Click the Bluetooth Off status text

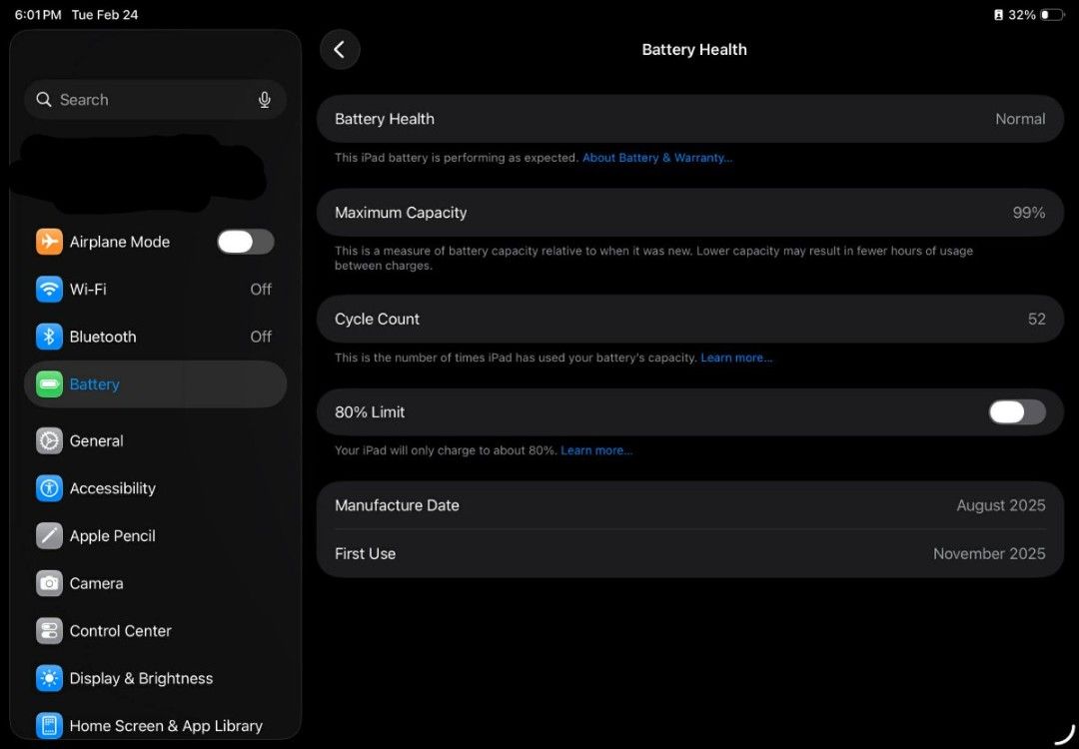(261, 337)
